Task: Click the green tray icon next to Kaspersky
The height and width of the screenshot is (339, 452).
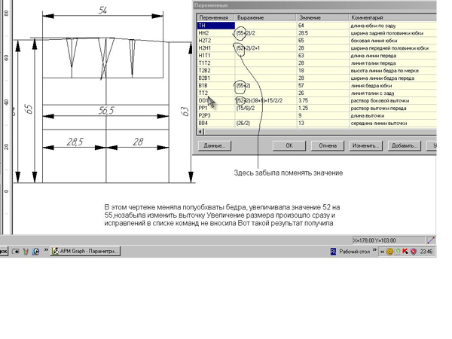Action: (x=398, y=252)
